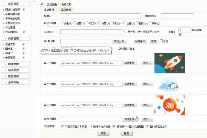Click the 重置 reset button
Screen dimensions: 207x138
coord(127,133)
